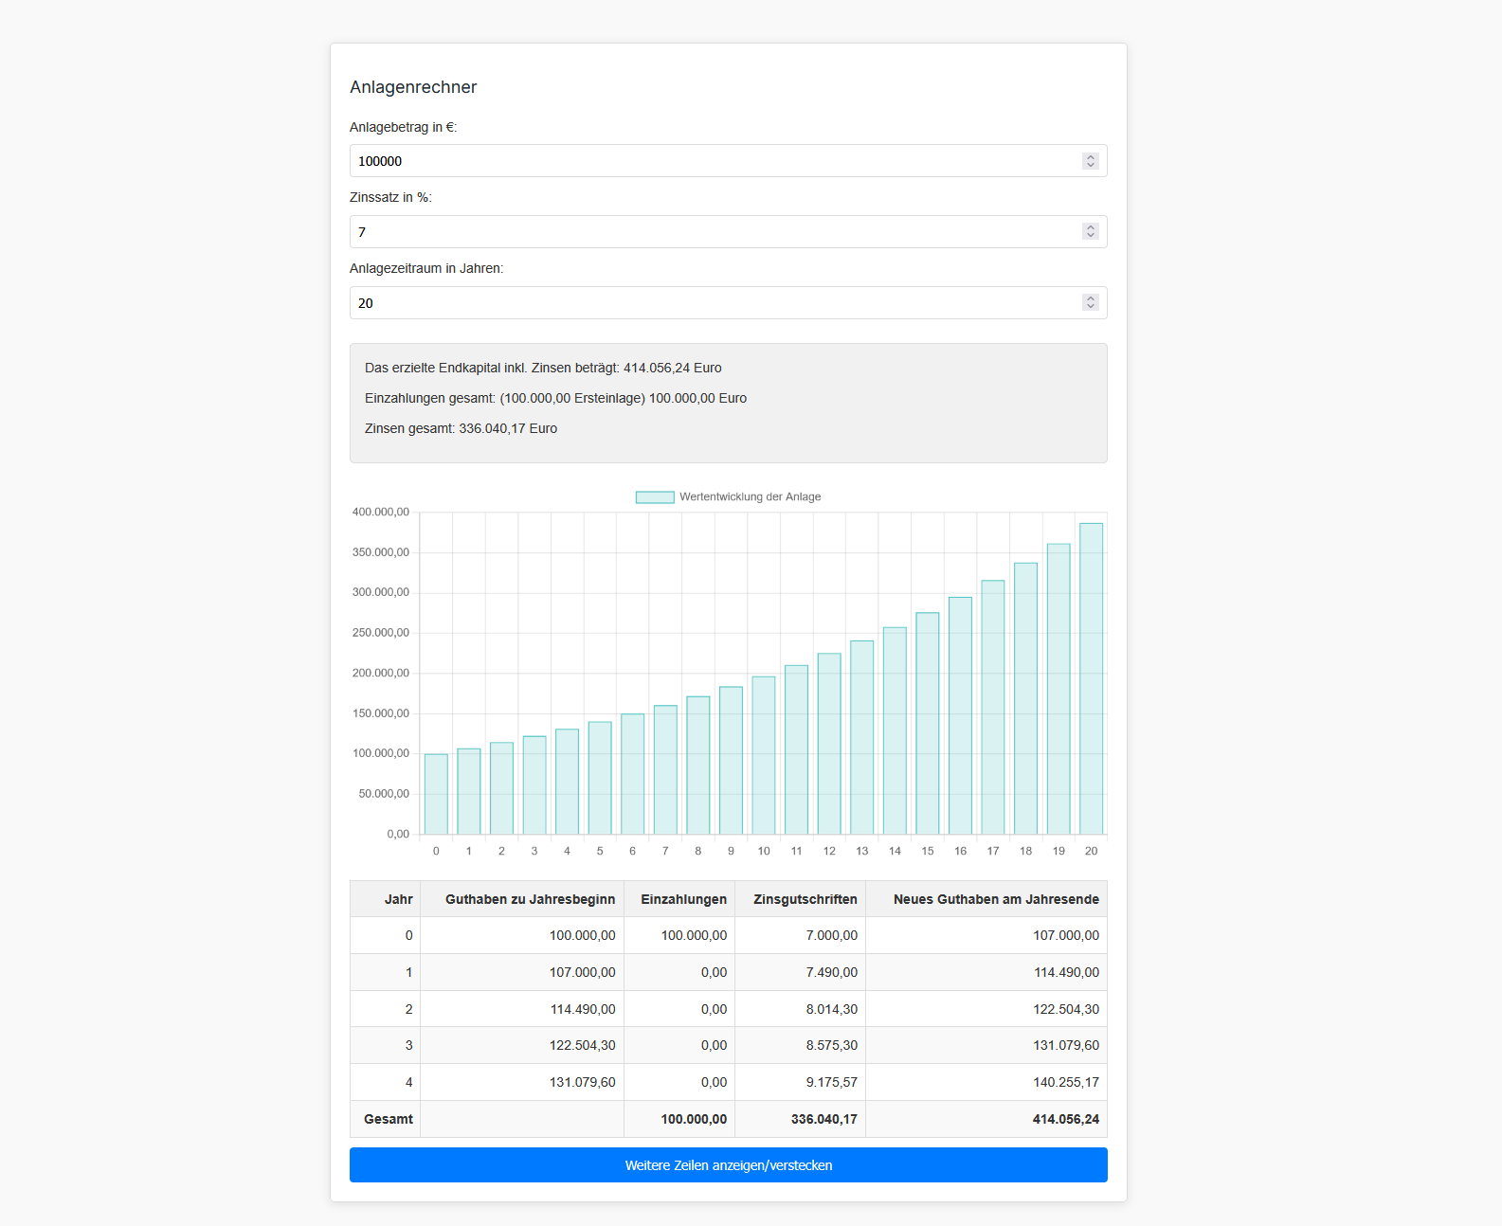Increase Zinssatz with the up stepper arrow
This screenshot has height=1226, width=1502.
(1091, 227)
